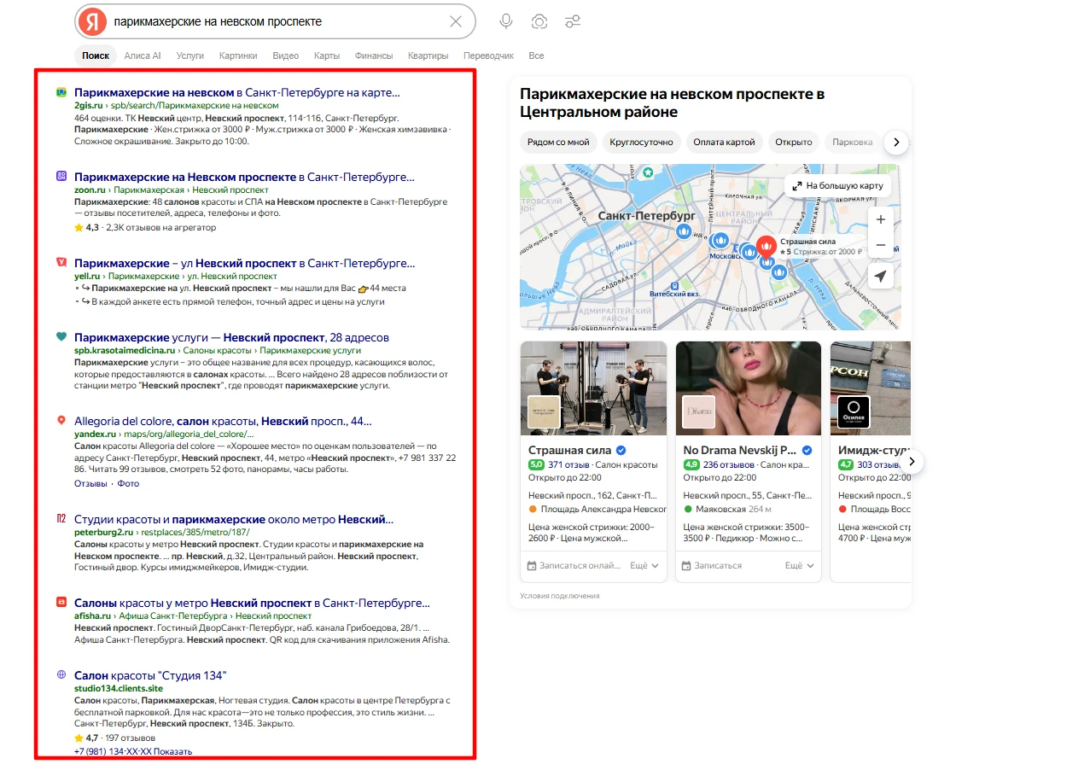Open Салон красоты Студия 134 result
This screenshot has width=1090, height=770.
pos(150,675)
